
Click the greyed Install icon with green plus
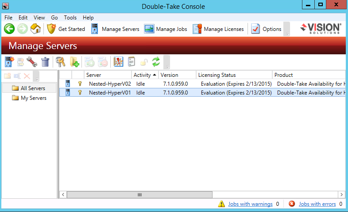89,62
